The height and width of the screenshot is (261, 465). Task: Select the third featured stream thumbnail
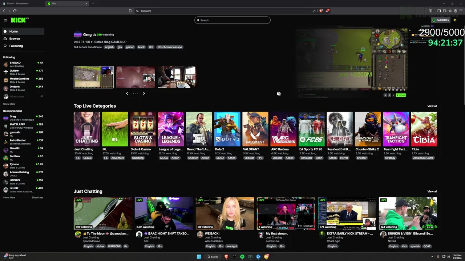point(177,77)
